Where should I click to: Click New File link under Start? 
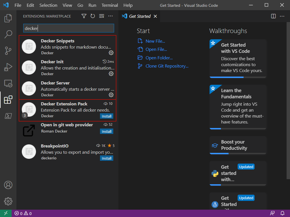point(155,41)
